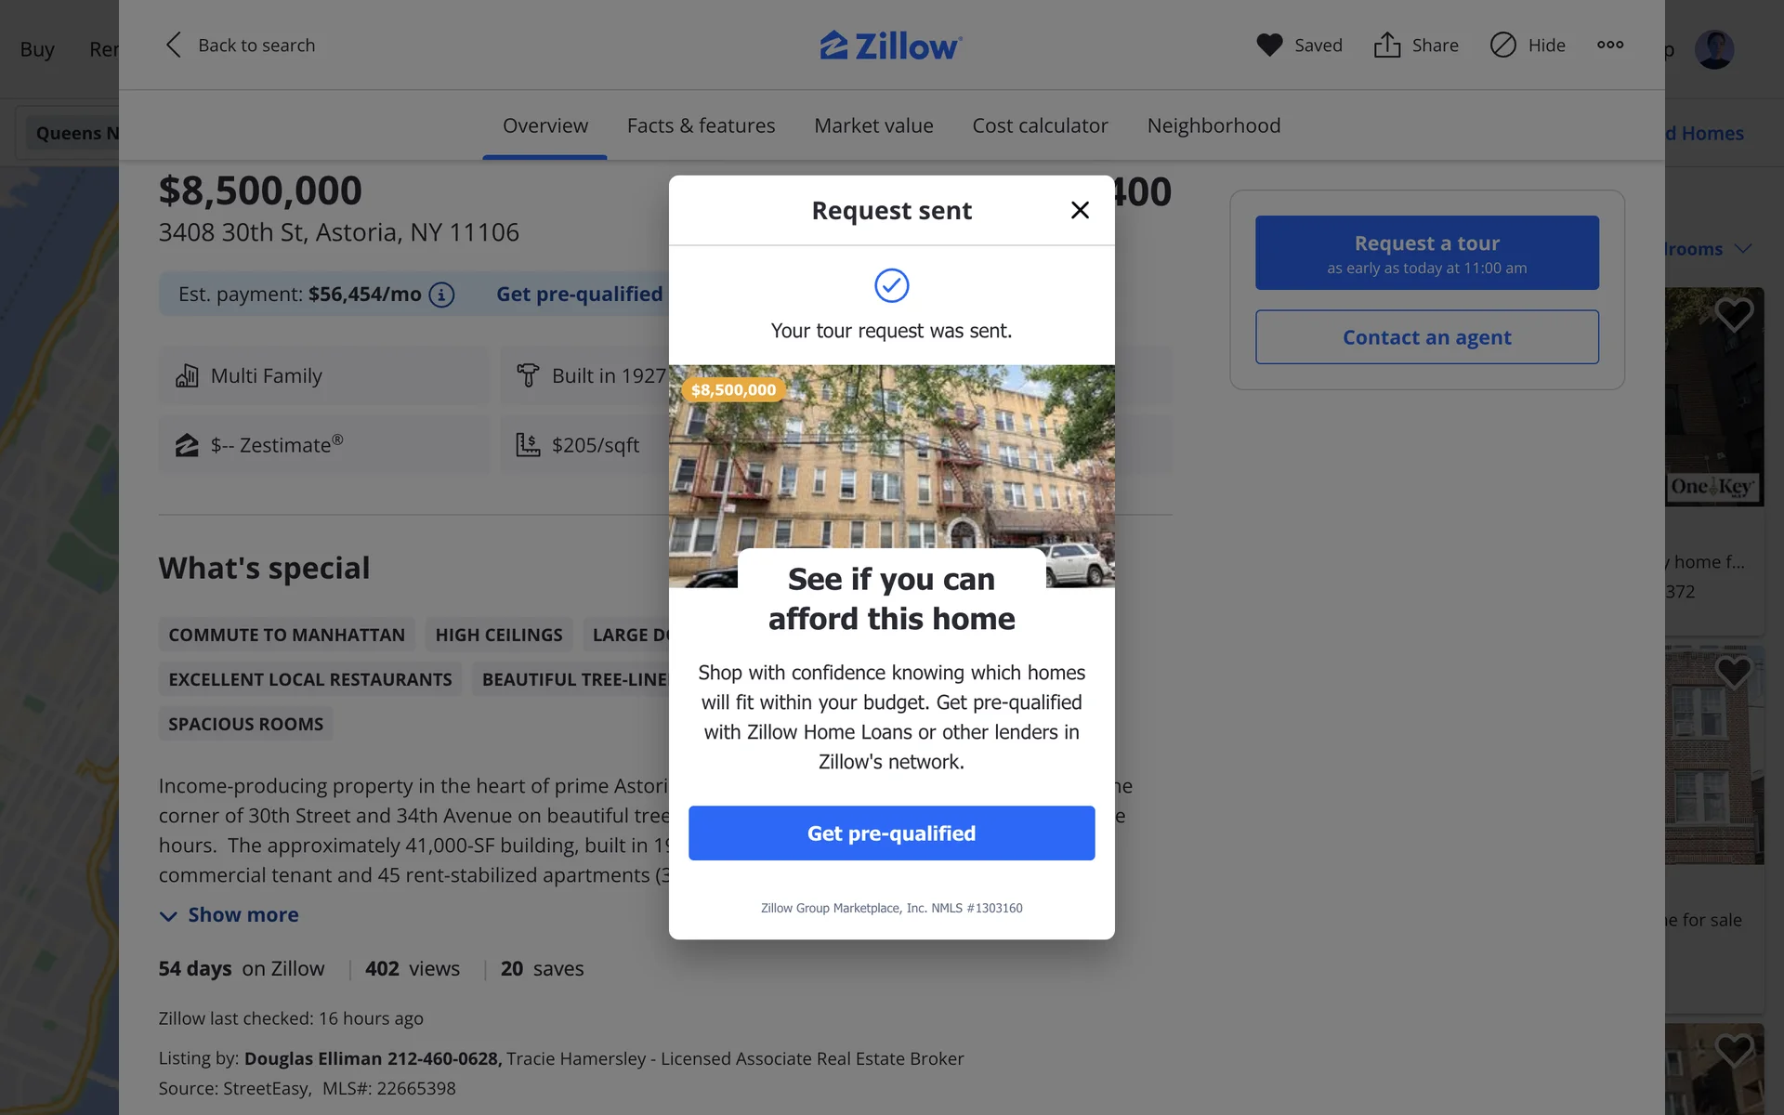Toggle favorite heart on OneKey listing photo
Screen dimensions: 1784x1115
click(1734, 314)
